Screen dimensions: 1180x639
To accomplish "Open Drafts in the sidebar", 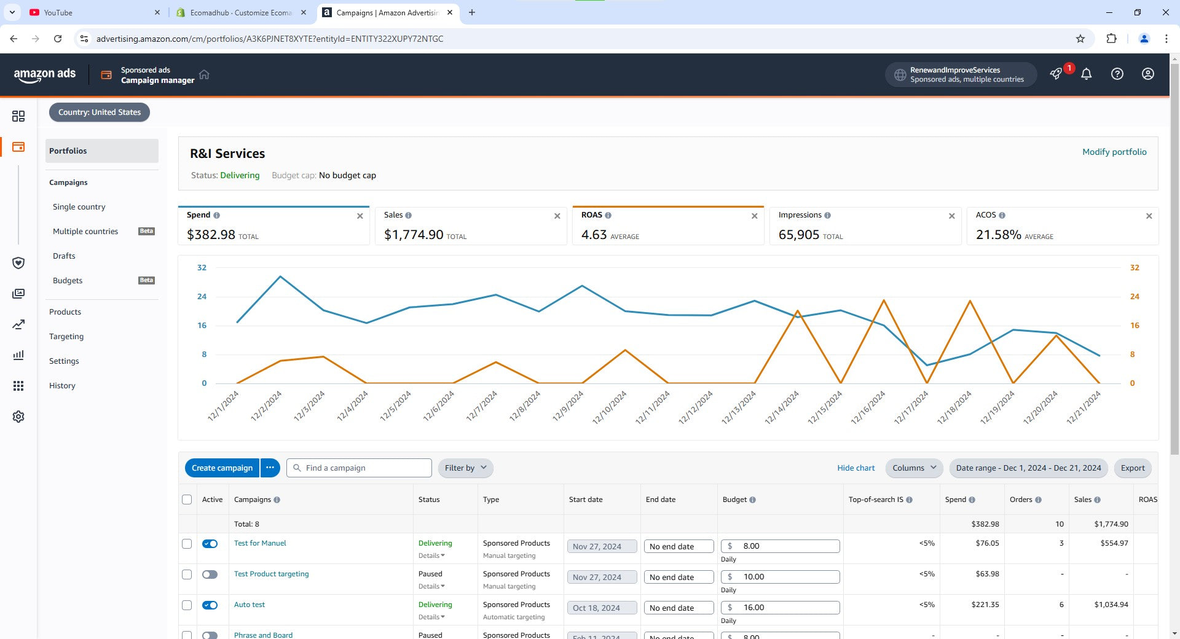I will tap(64, 256).
